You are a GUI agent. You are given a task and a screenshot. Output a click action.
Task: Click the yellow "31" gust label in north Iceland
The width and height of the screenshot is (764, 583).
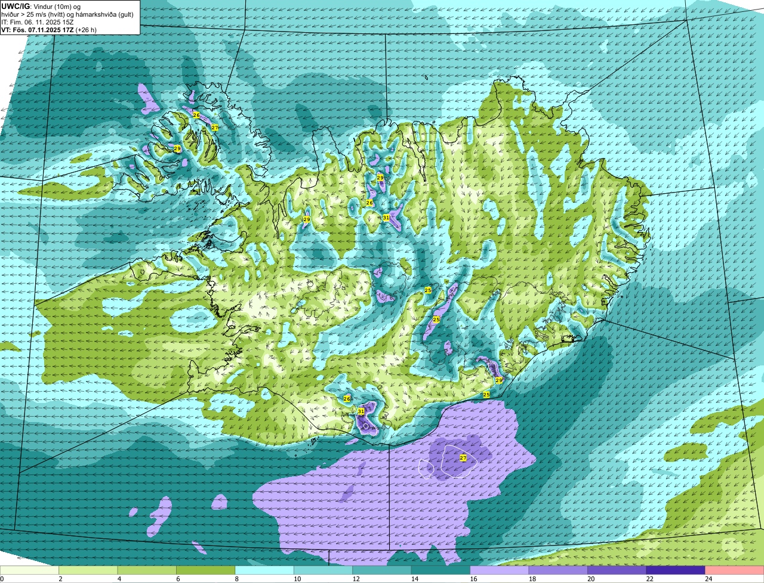386,218
